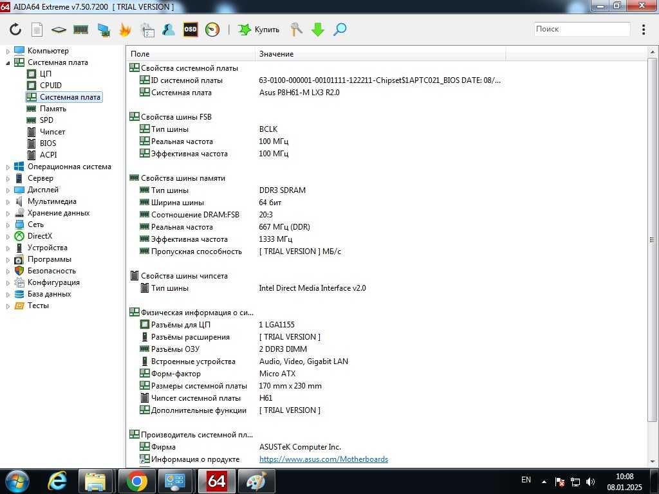Open Paint from the taskbar
This screenshot has width=659, height=494.
click(256, 481)
